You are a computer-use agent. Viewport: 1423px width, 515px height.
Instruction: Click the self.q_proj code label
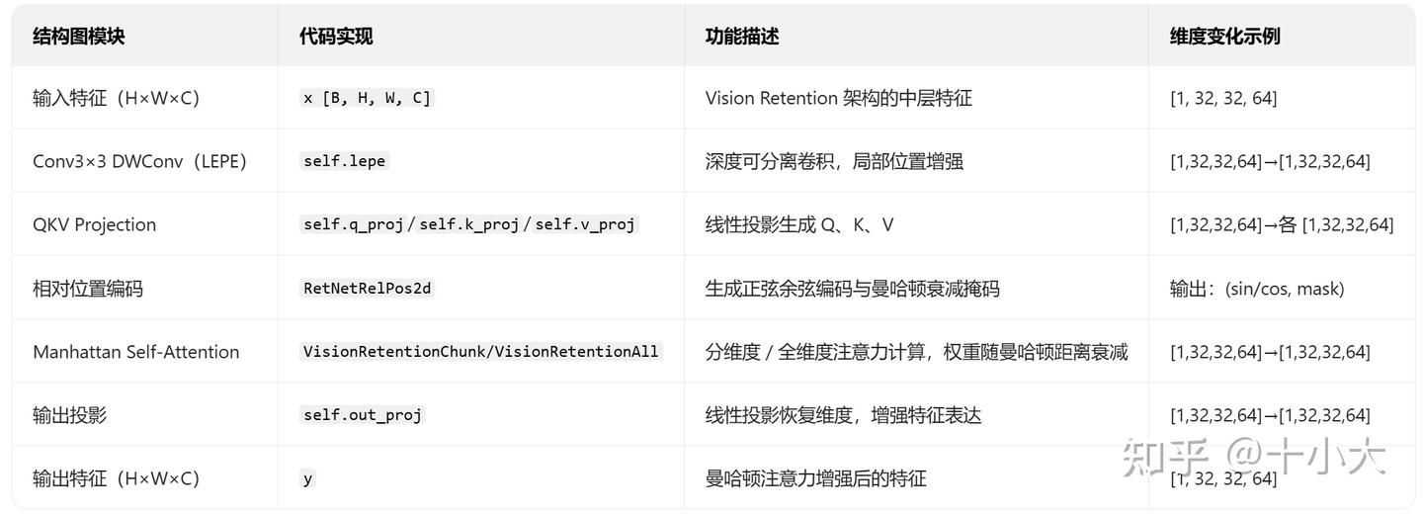coord(353,224)
